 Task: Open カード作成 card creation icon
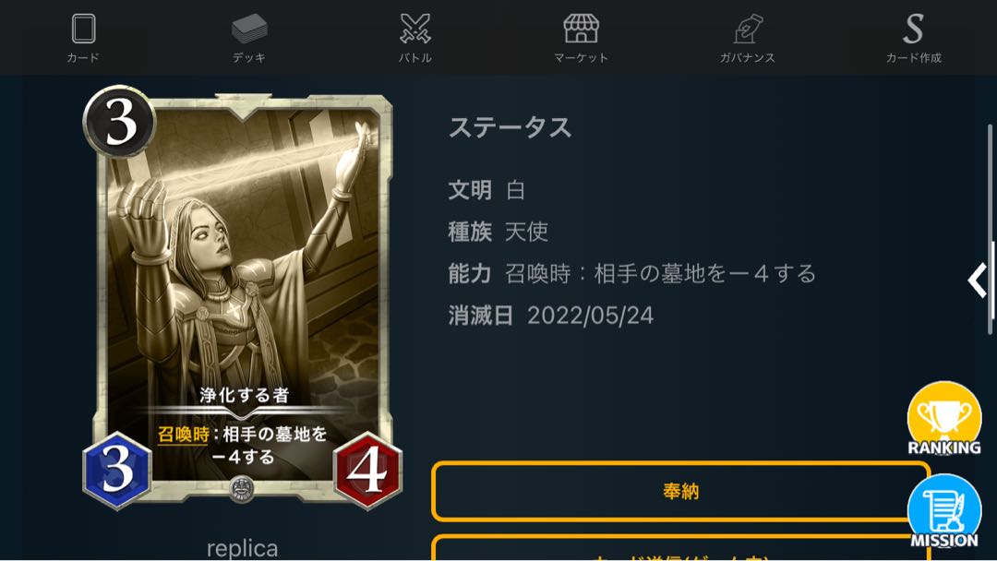click(914, 29)
